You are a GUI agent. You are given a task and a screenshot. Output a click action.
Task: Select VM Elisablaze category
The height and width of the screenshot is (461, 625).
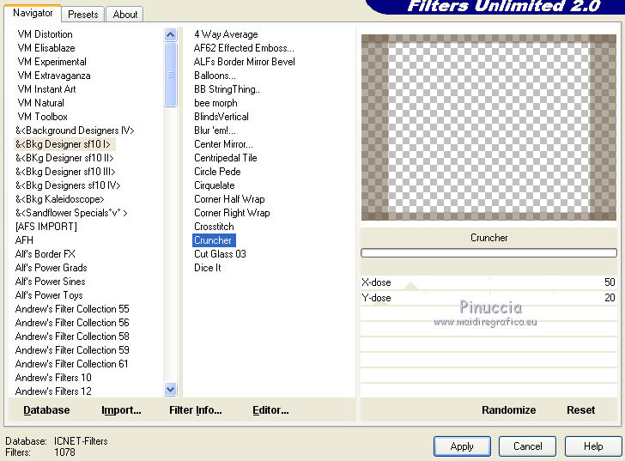(x=46, y=48)
